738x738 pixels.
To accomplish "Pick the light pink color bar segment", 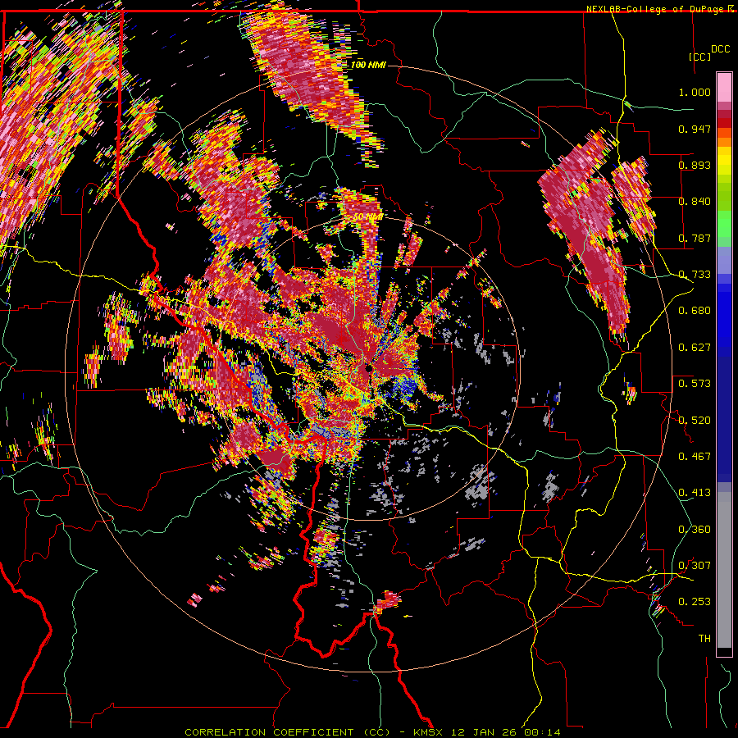I will (724, 87).
